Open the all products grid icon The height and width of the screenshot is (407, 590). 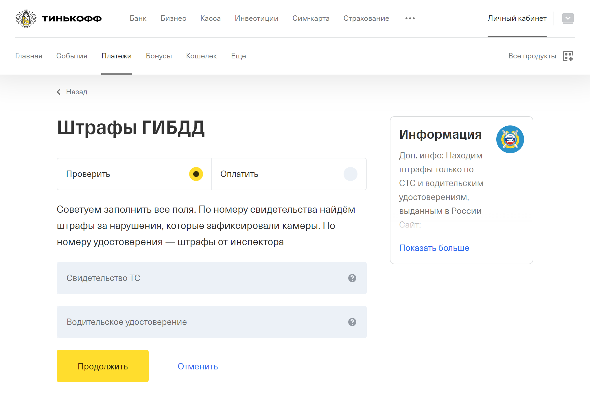(x=568, y=56)
